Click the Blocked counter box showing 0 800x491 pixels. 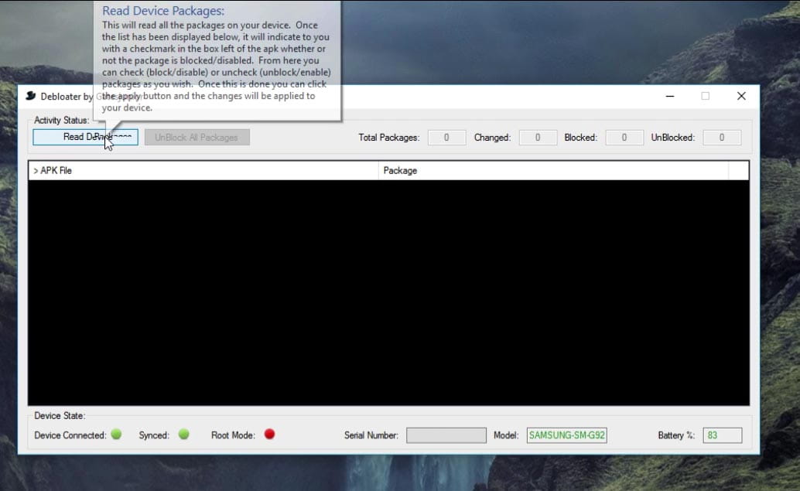point(624,137)
